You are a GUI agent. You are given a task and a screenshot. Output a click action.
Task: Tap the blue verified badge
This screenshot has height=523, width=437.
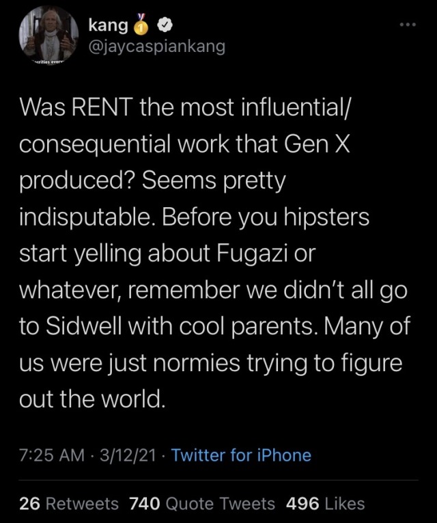[x=165, y=26]
